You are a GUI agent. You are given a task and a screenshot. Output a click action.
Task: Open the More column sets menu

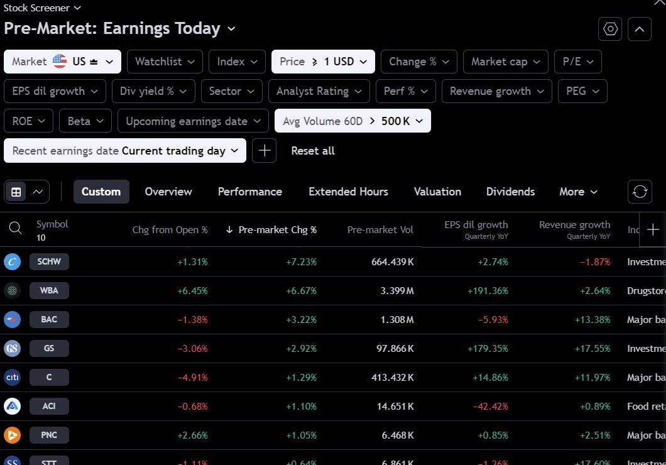click(x=578, y=192)
